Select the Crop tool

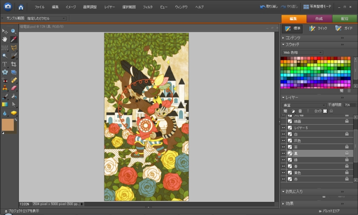coord(13,64)
